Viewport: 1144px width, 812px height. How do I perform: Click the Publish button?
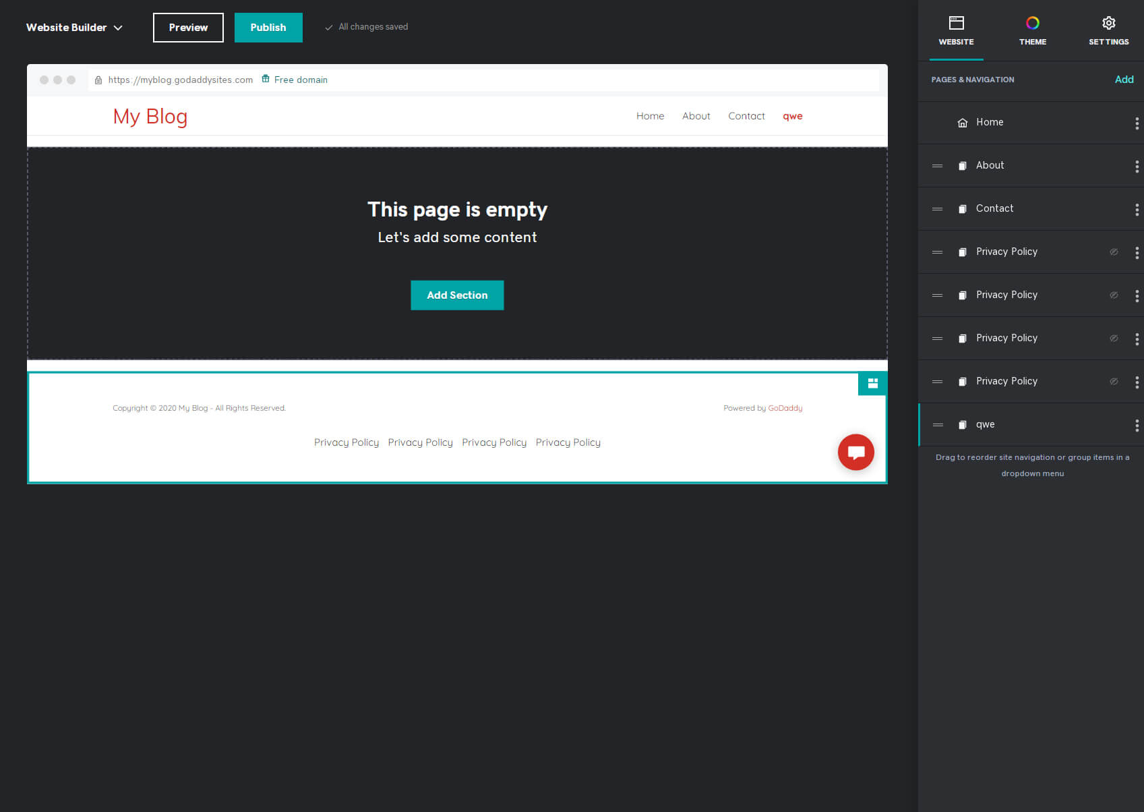268,28
